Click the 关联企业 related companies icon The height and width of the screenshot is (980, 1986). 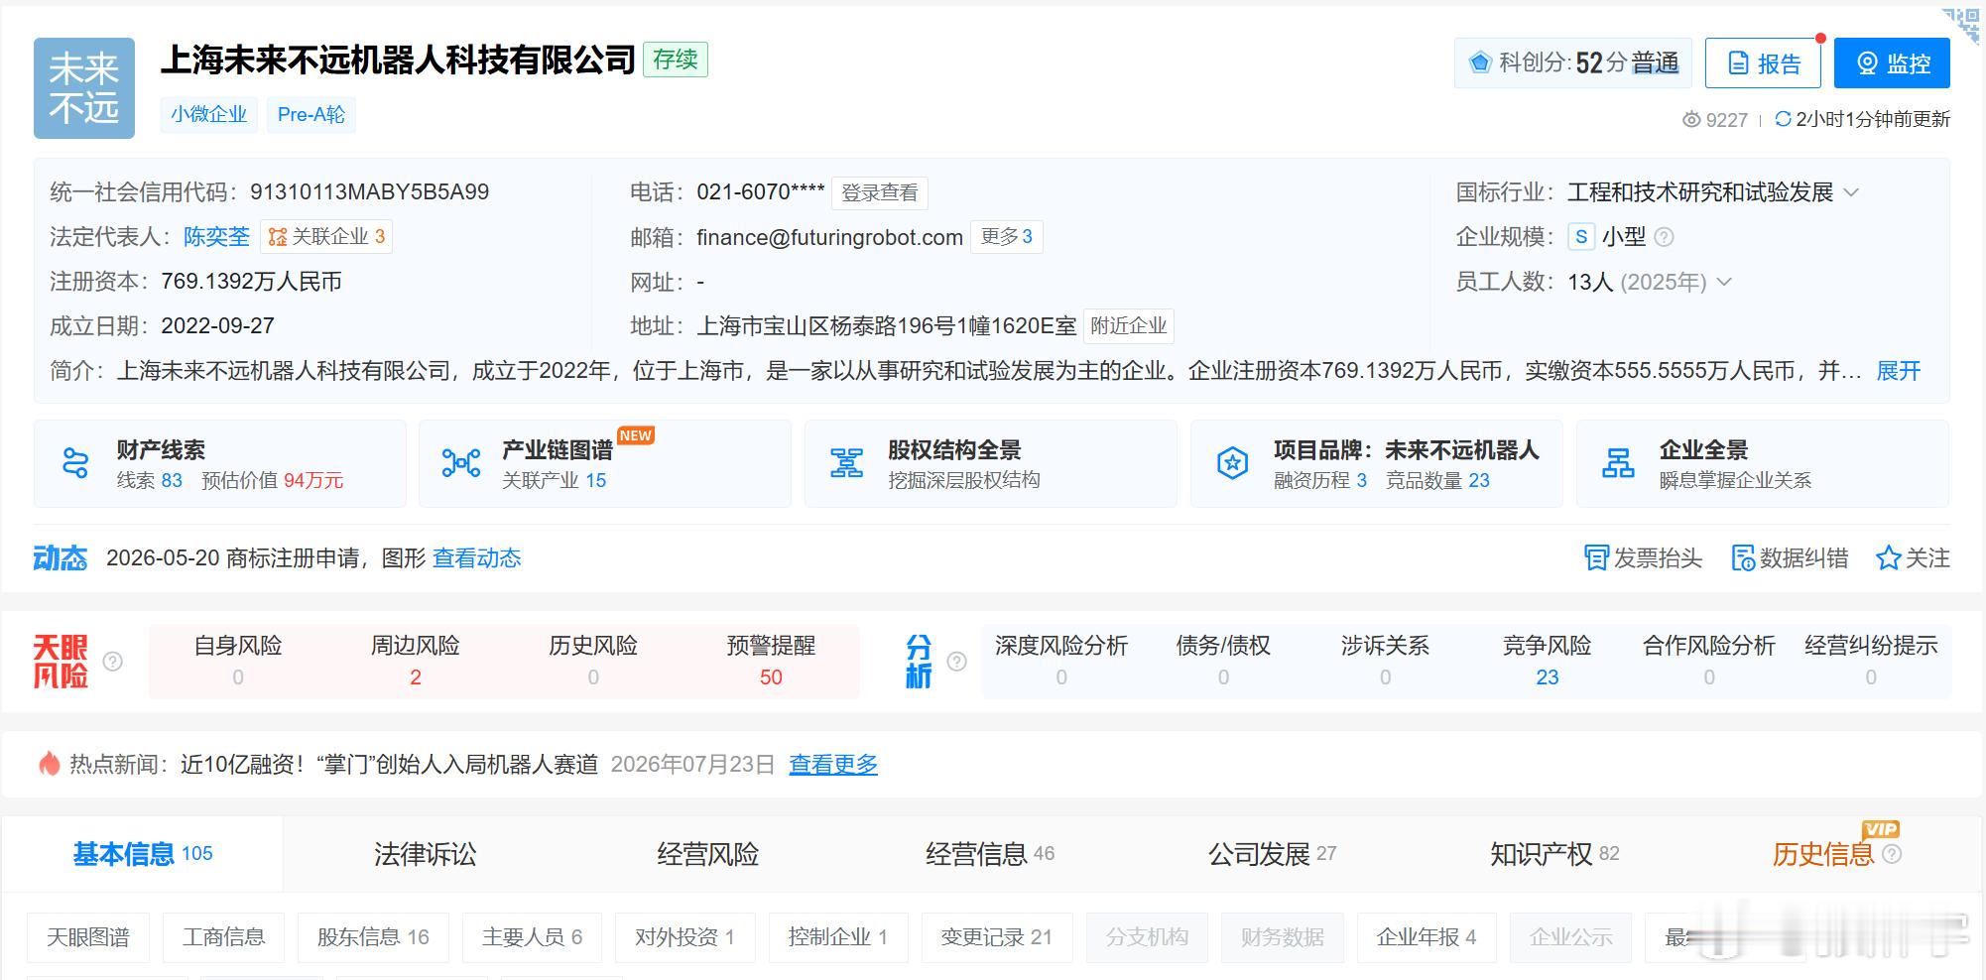point(278,237)
